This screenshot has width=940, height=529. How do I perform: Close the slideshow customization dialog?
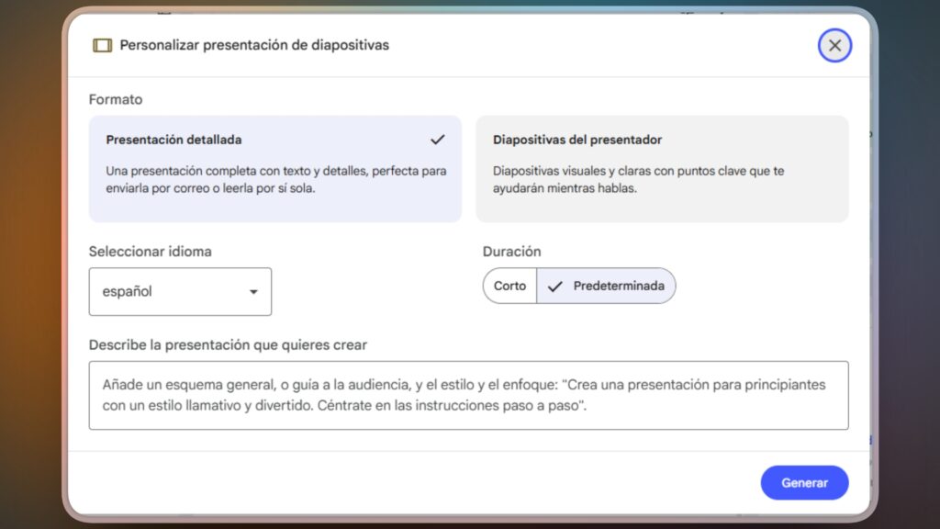coord(834,45)
